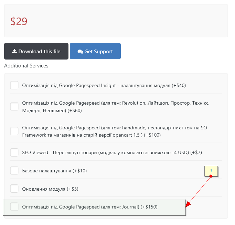Open the Get Support button

(x=95, y=51)
